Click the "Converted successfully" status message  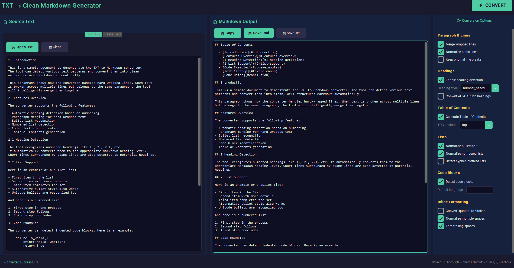[x=21, y=262]
